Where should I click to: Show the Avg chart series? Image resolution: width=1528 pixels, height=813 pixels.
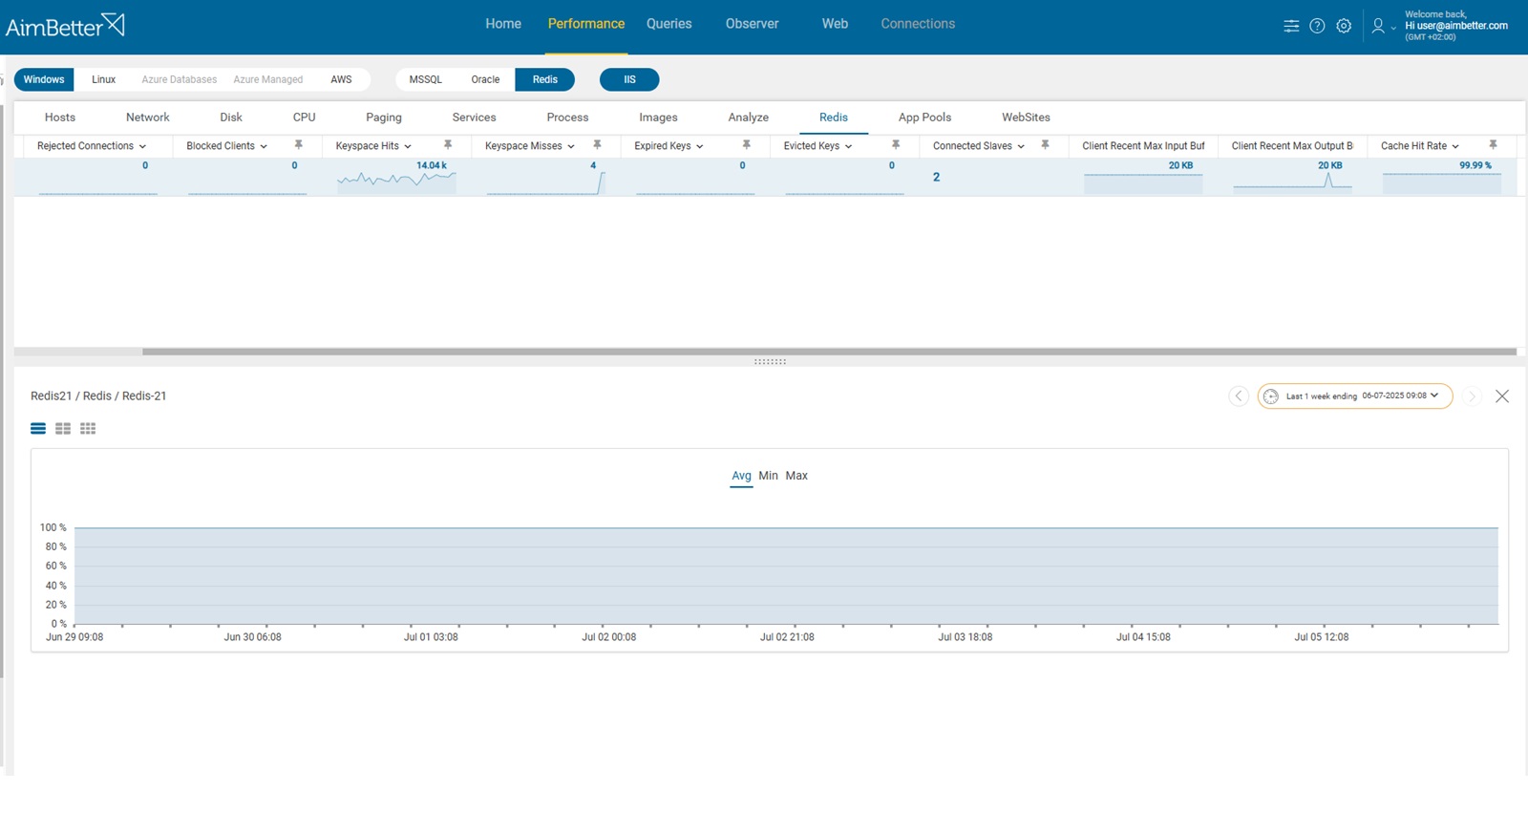[x=742, y=476]
